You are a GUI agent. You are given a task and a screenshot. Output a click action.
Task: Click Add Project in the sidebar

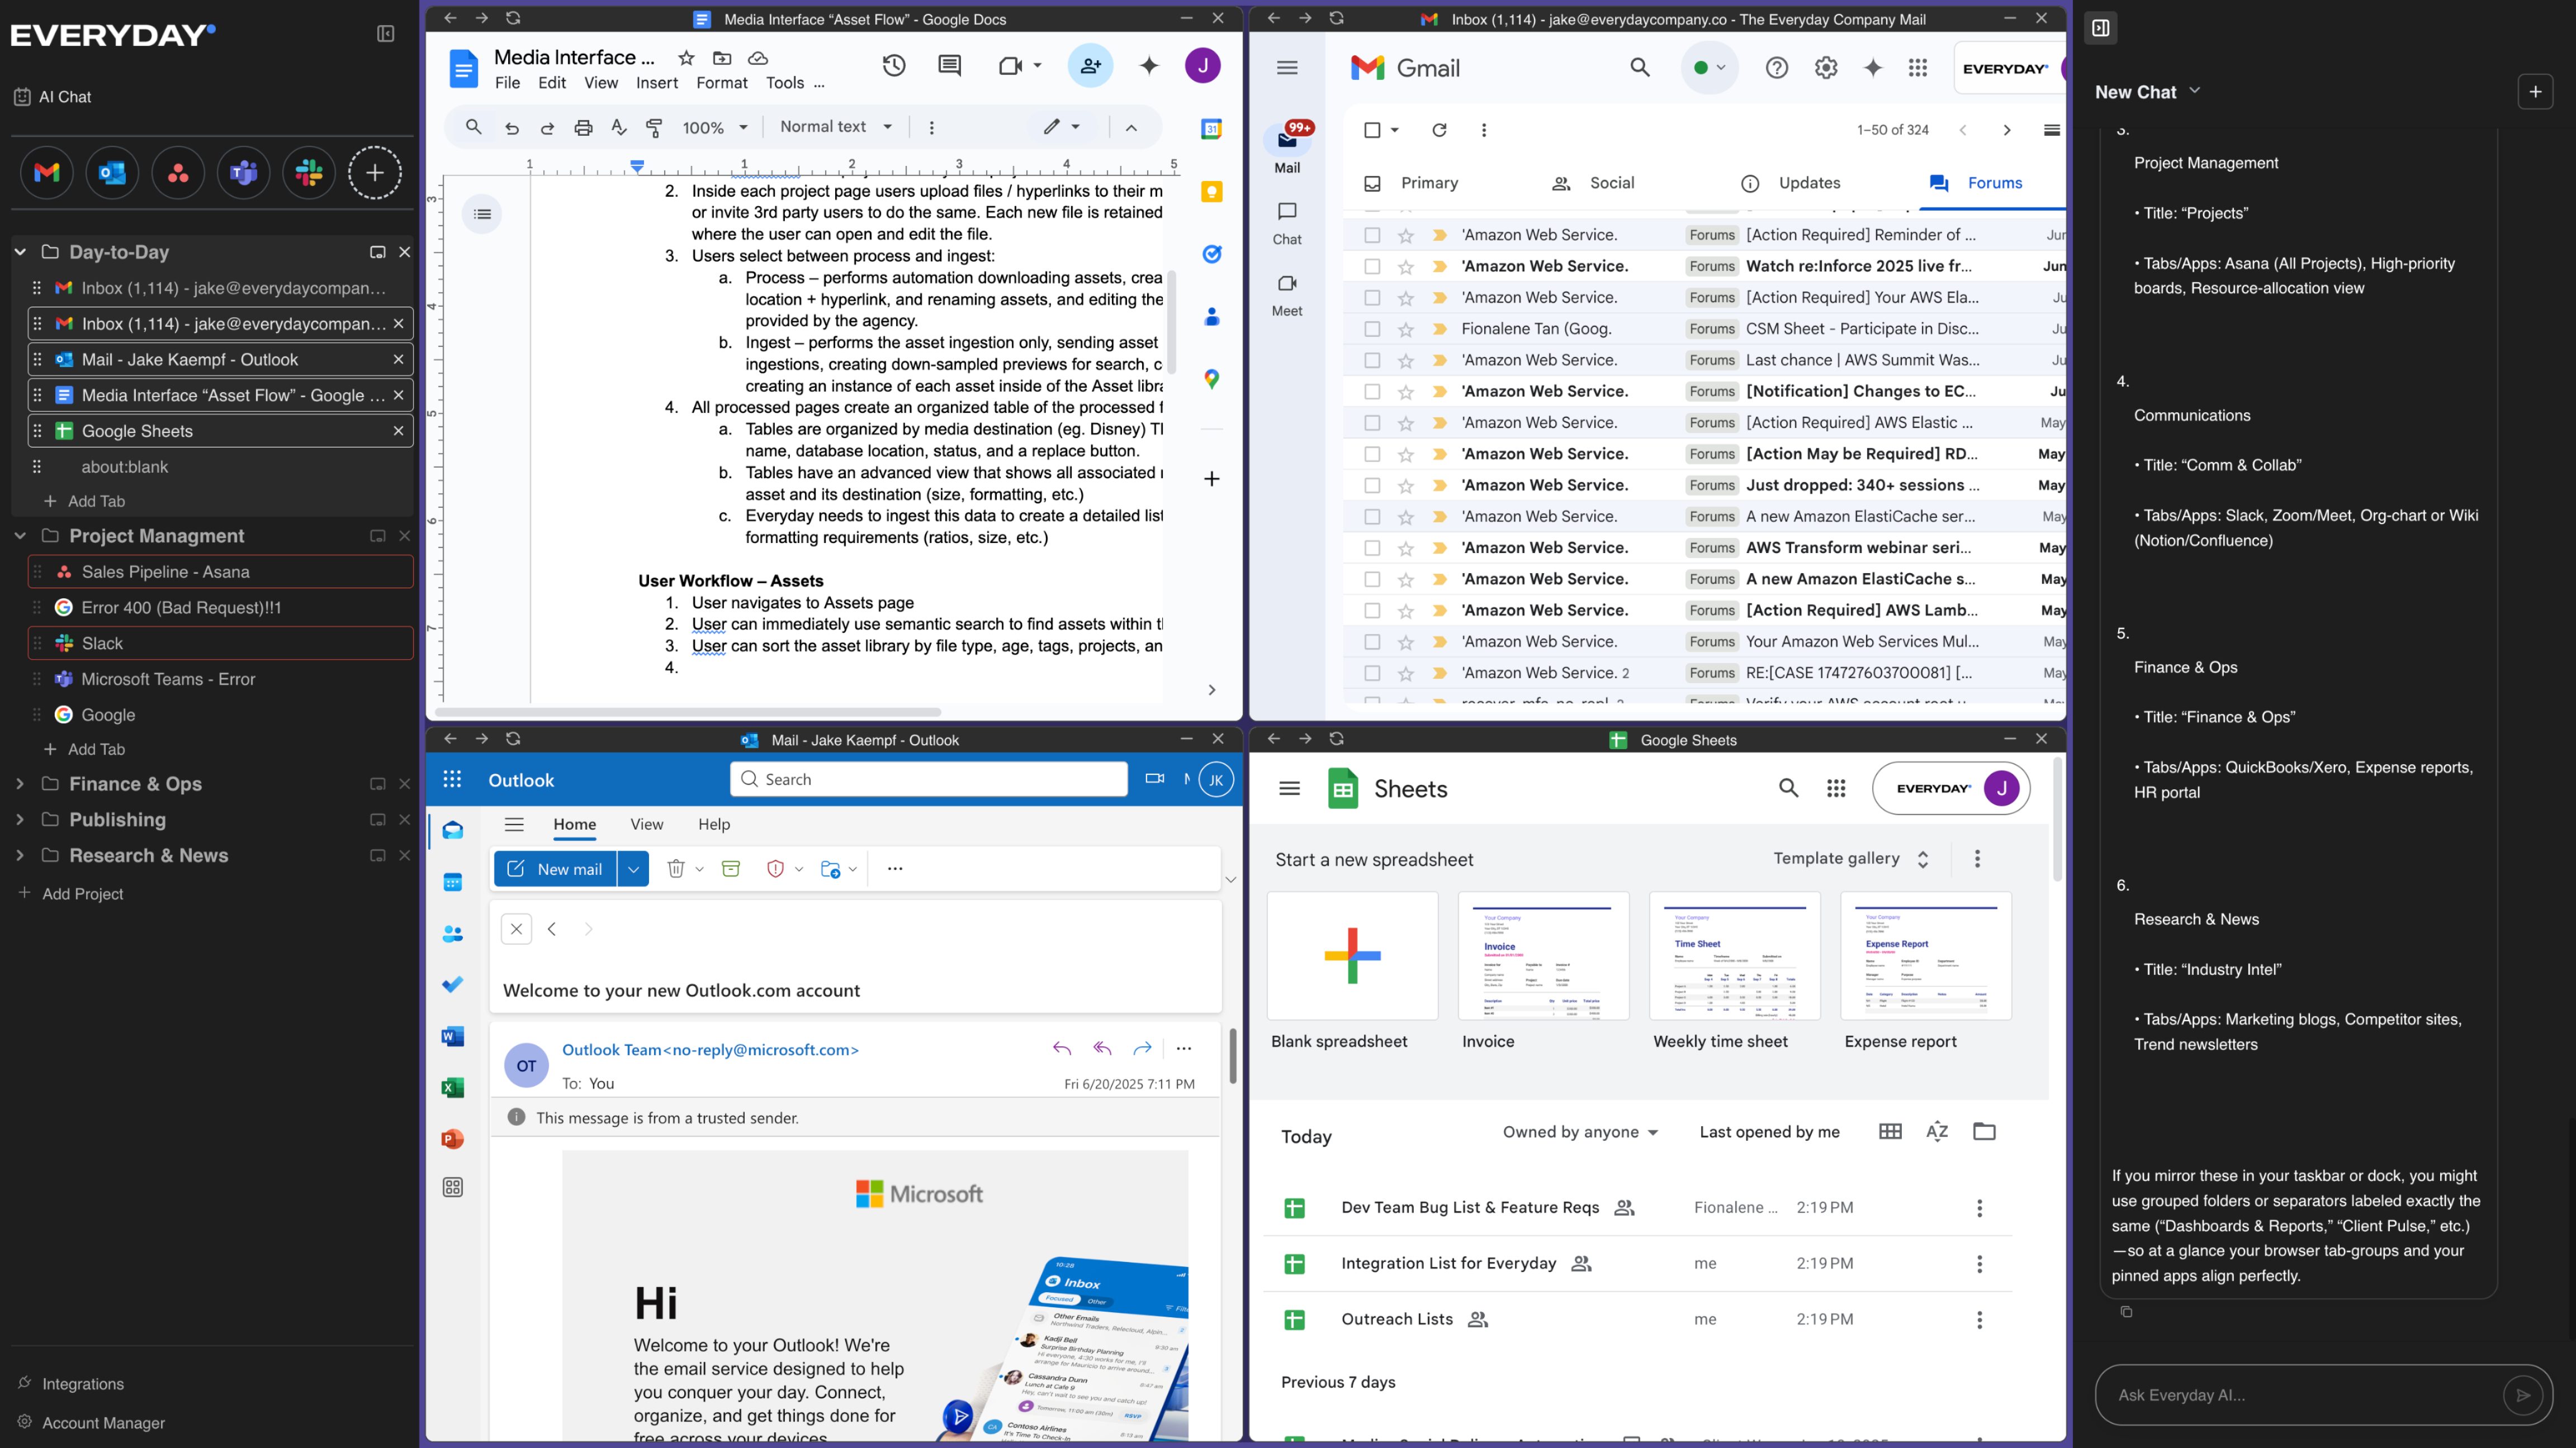[71, 893]
